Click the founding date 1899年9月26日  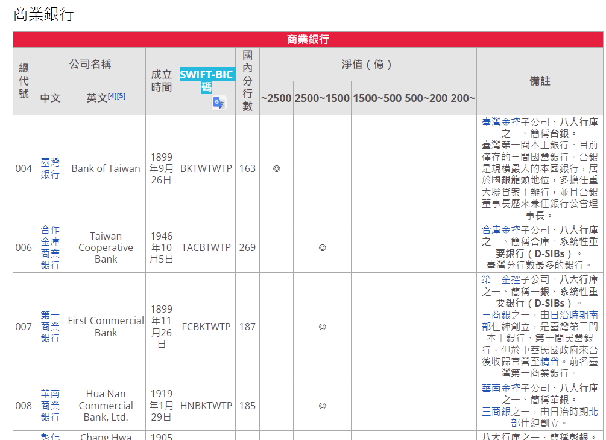[x=161, y=168]
